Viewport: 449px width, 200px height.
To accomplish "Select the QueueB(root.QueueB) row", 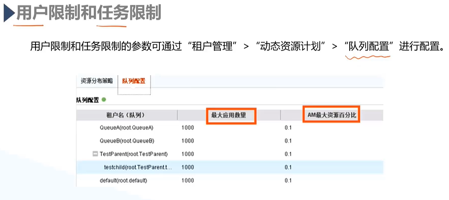I will [x=230, y=141].
